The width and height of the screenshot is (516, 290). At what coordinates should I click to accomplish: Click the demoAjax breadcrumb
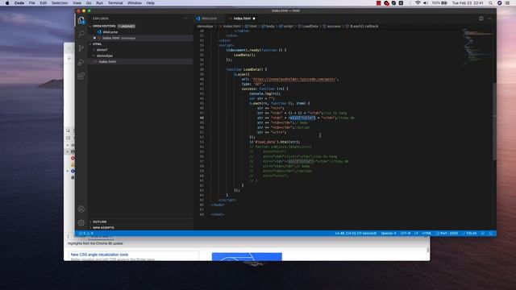tap(205, 26)
